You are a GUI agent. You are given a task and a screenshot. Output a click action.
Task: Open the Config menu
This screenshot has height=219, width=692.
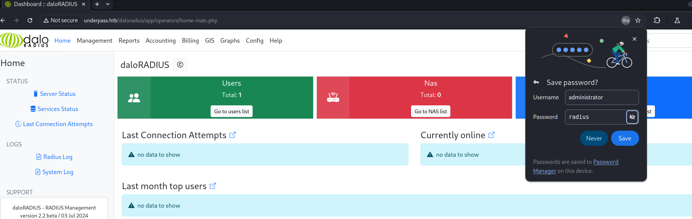tap(254, 40)
